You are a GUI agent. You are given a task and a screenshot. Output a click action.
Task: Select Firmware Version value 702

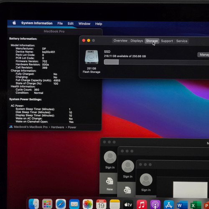(45, 61)
